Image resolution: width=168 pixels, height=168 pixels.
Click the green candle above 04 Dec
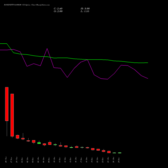pos(39,143)
